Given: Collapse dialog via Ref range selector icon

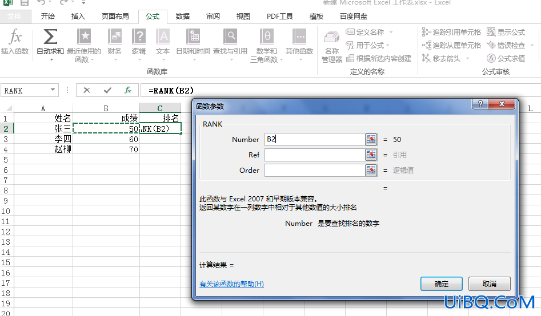Looking at the screenshot, I should [371, 155].
